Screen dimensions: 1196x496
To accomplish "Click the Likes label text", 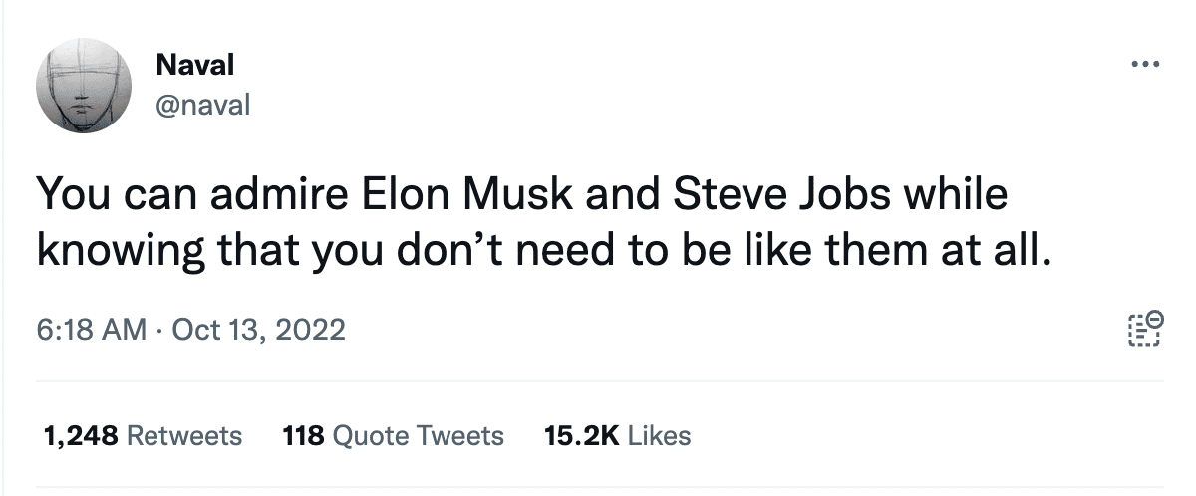I will tap(660, 435).
